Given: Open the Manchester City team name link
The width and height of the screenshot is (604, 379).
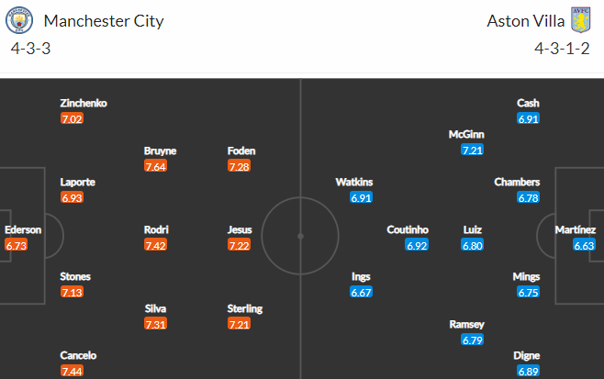Looking at the screenshot, I should point(104,21).
